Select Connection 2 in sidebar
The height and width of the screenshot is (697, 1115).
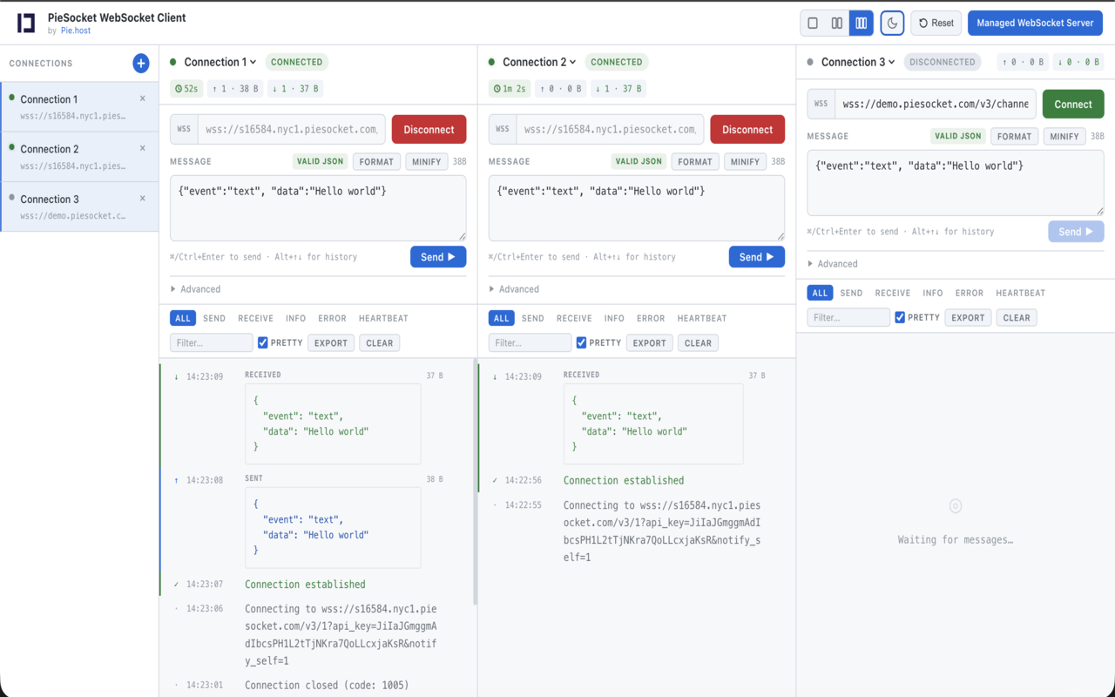pos(79,157)
